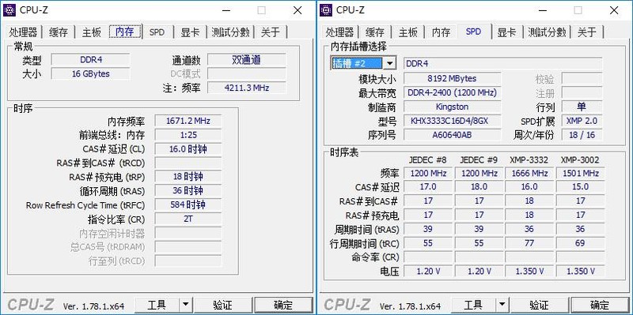Open 测試分數 tab in left window
This screenshot has width=633, height=315.
[x=230, y=32]
